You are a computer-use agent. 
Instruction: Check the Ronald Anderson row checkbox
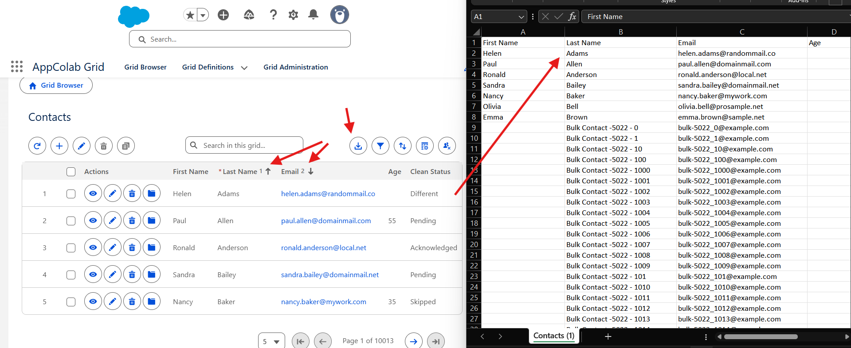pyautogui.click(x=71, y=248)
